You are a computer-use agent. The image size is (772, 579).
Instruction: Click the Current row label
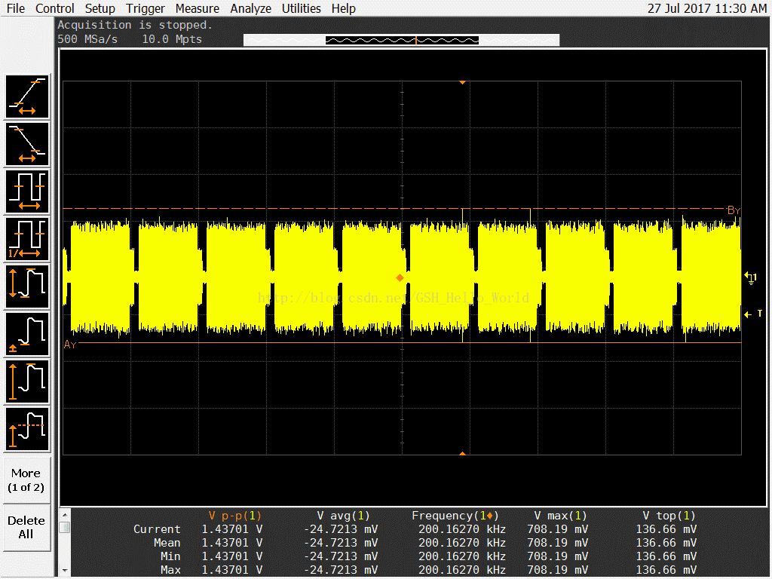tap(157, 529)
